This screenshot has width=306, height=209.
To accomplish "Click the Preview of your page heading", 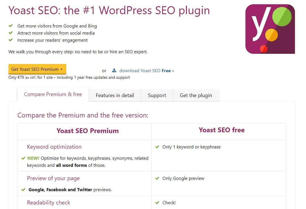I will point(53,178).
